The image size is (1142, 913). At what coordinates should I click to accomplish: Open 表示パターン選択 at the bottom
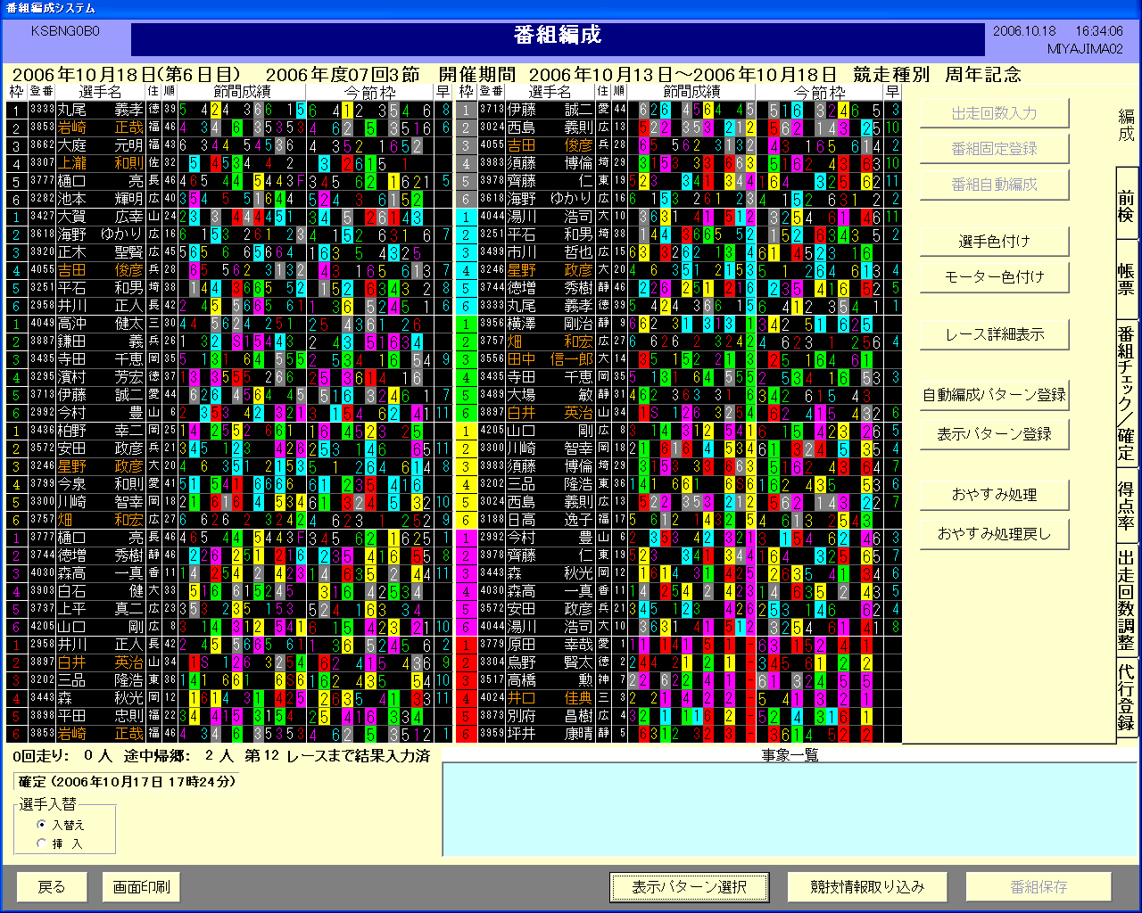click(x=689, y=887)
